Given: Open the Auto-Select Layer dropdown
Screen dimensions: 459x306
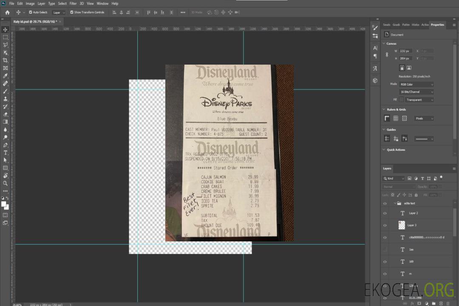Looking at the screenshot, I should pos(59,13).
